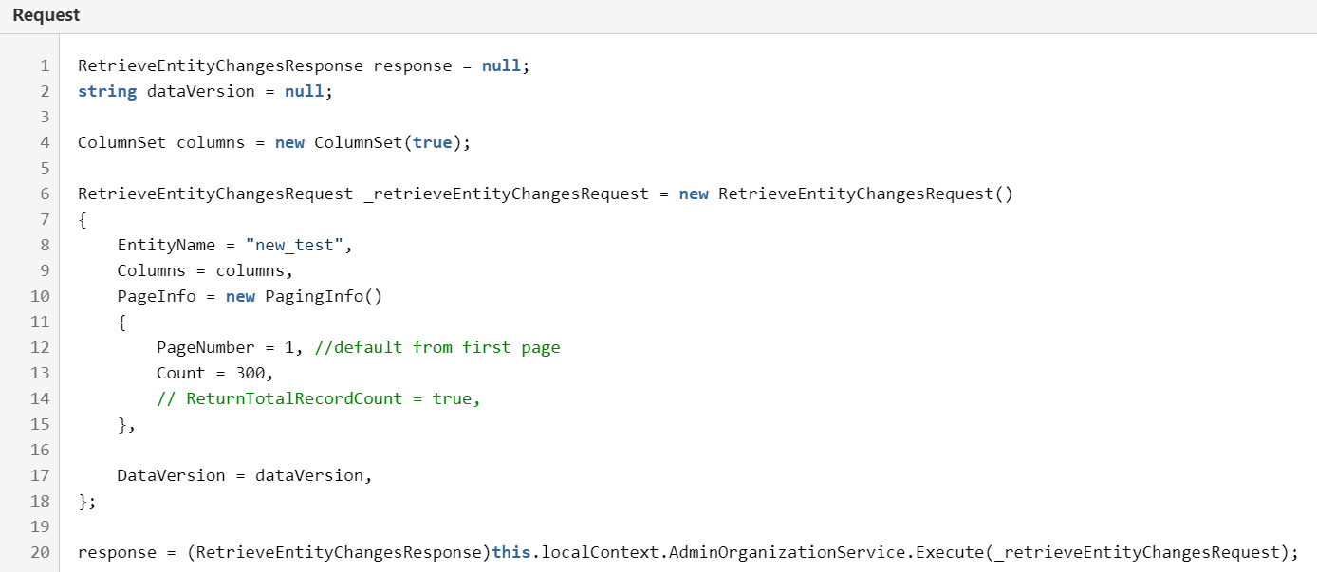Click the "PageInfo" property on line 10

pyautogui.click(x=157, y=297)
